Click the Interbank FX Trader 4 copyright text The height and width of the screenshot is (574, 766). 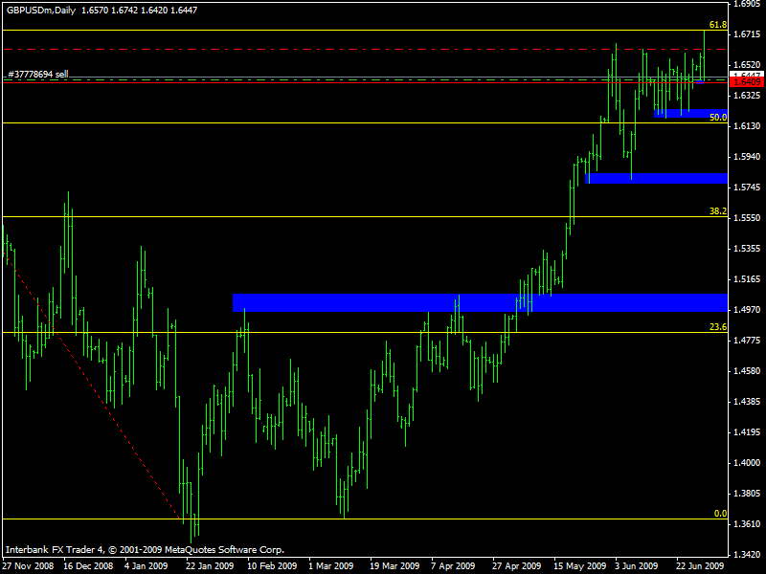(144, 550)
